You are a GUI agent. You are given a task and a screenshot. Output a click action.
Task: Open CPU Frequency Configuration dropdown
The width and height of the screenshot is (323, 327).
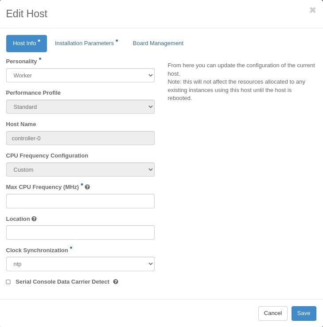80,169
